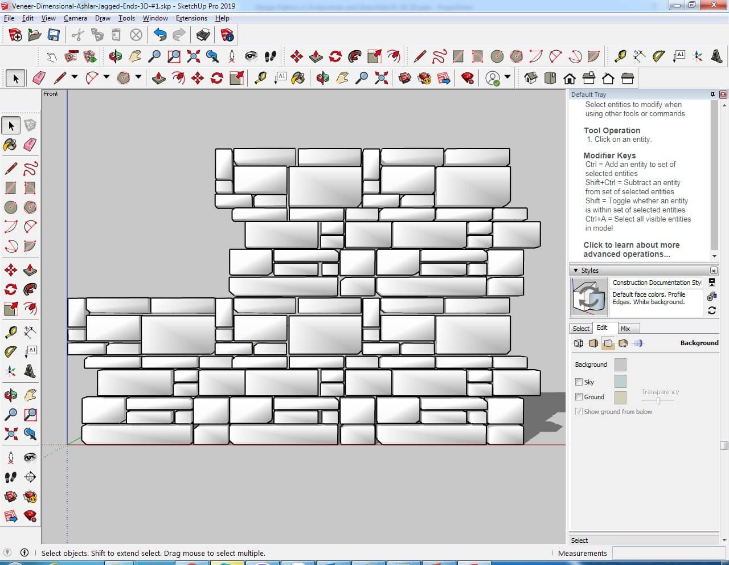Click to learn about more advanced operations
The image size is (729, 565).
(x=630, y=249)
